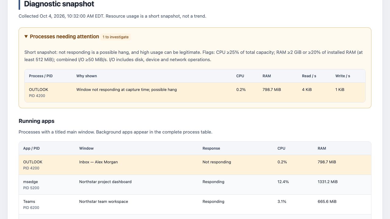This screenshot has height=219, width=390.
Task: Click CPU header in Running apps table
Action: coord(281,148)
